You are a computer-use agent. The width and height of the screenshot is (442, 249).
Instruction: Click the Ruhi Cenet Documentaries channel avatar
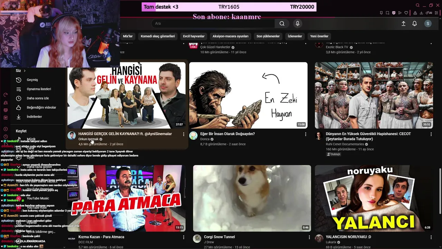point(319,136)
